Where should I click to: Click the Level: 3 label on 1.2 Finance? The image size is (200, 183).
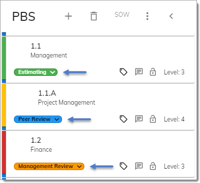(174, 167)
